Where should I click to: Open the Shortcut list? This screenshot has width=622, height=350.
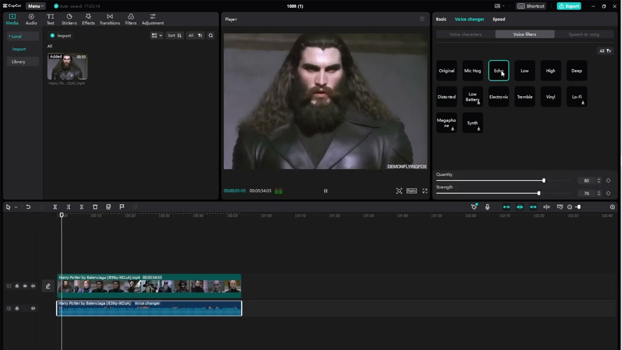click(531, 6)
